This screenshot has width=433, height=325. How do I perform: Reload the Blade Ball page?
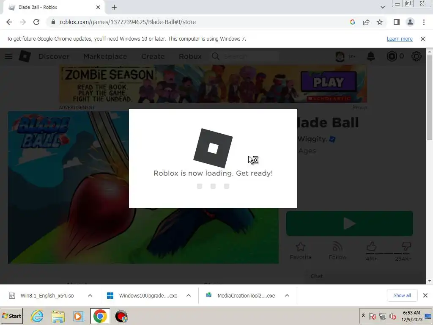36,22
